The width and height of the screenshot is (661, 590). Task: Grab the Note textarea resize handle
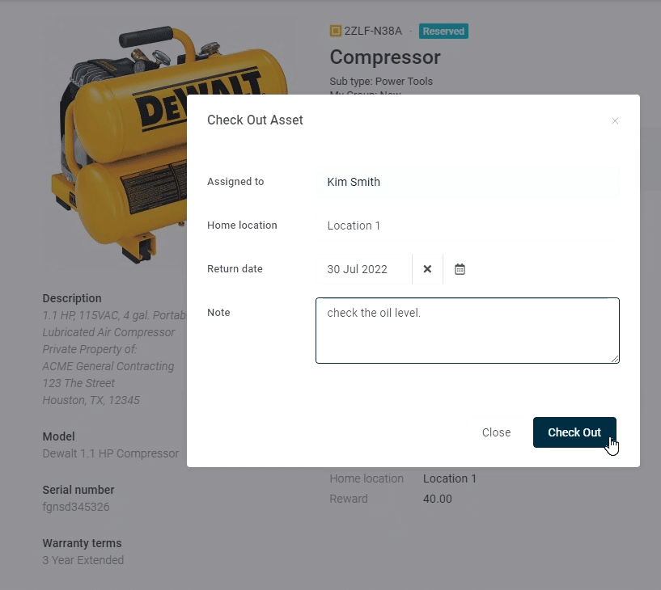[615, 359]
